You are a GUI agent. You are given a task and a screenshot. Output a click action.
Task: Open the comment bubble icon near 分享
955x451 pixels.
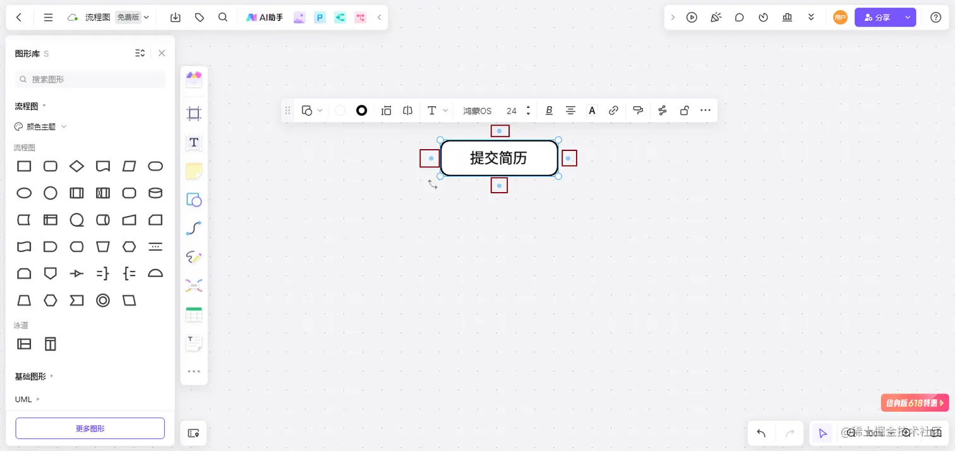point(739,17)
